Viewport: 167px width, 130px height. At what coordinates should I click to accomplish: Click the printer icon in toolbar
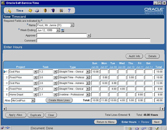tap(37, 11)
